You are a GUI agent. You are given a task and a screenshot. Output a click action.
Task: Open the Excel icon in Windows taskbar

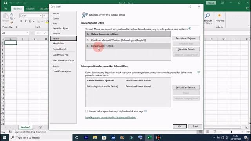click(149, 137)
